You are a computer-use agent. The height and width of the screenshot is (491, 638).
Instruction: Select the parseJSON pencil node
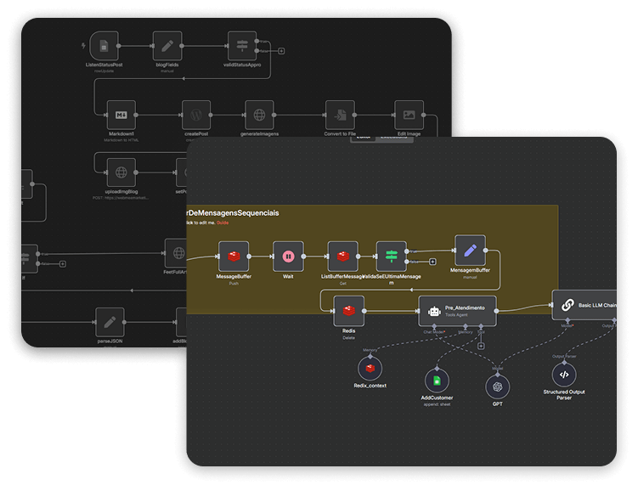[110, 322]
